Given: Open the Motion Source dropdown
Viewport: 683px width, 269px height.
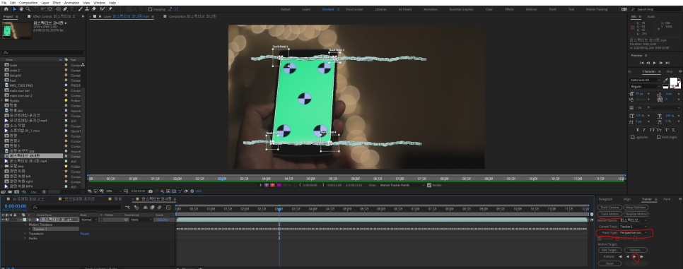Looking at the screenshot, I should [634, 220].
